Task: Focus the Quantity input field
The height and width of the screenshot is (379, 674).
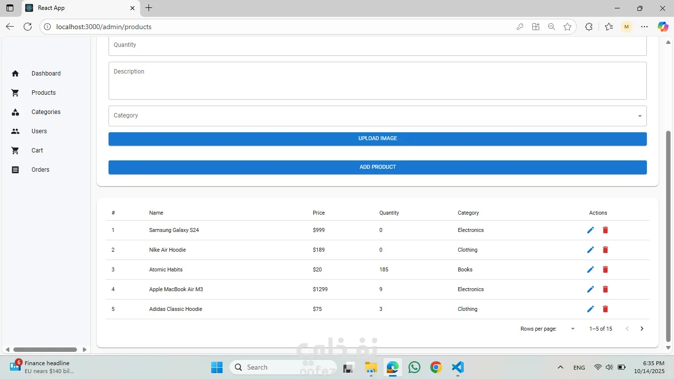Action: (377, 46)
